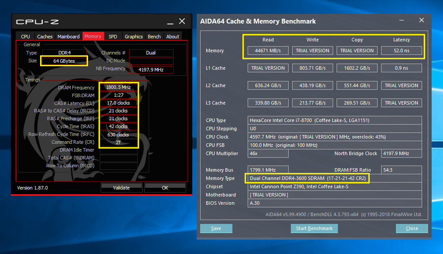Click the L3 Cache Latency TRIAL VERSION field
Image resolution: width=443 pixels, height=254 pixels.
(402, 103)
